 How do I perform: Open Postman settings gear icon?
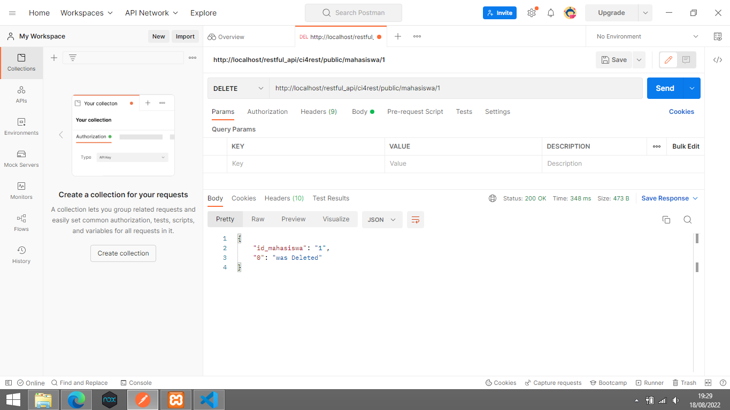tap(532, 13)
